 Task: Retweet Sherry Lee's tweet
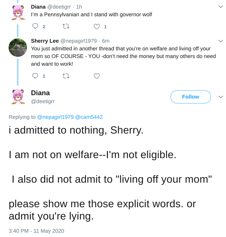coord(66,76)
